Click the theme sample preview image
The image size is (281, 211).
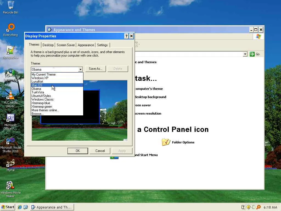coord(80,110)
